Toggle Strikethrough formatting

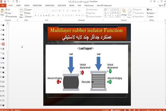pyautogui.click(x=46, y=16)
